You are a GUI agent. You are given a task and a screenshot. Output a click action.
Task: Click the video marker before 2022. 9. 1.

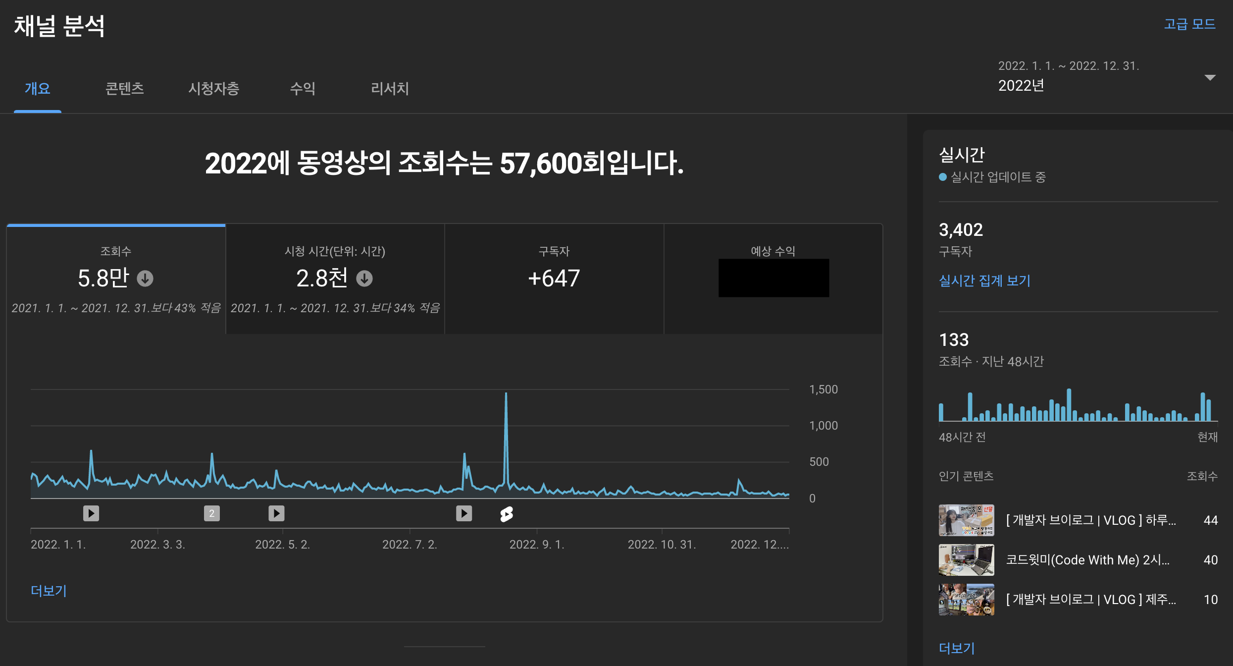(x=464, y=513)
